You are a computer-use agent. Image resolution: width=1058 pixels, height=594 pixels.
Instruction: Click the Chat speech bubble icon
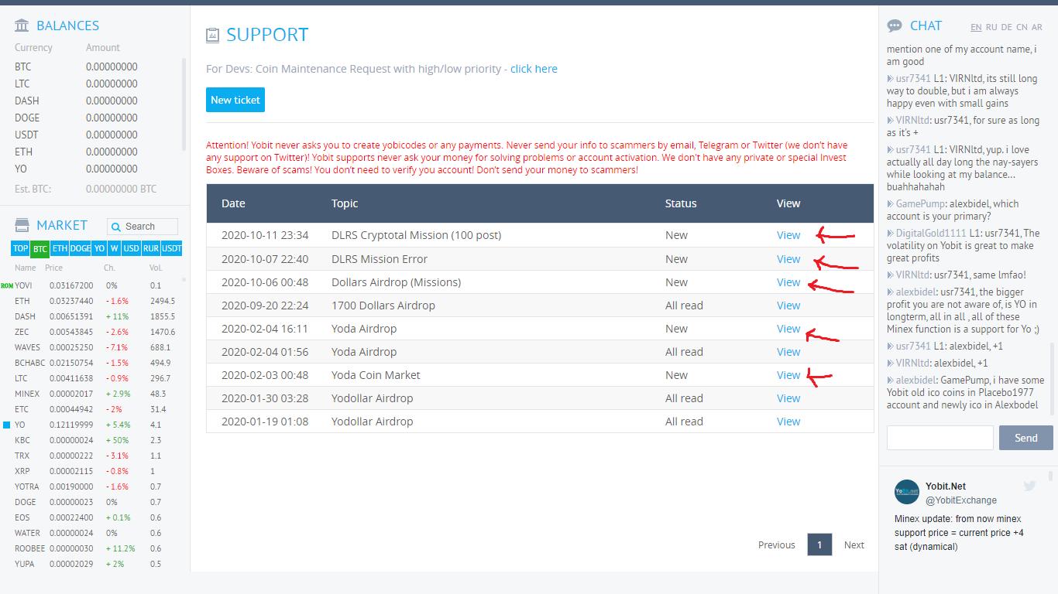tap(895, 26)
